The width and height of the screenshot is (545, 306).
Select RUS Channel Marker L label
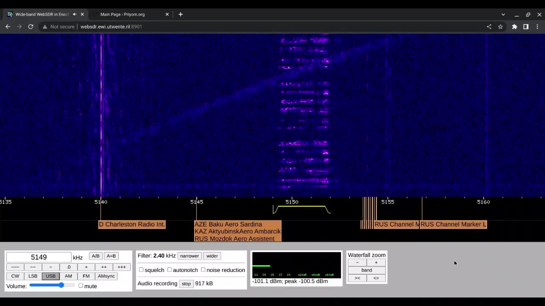(453, 224)
